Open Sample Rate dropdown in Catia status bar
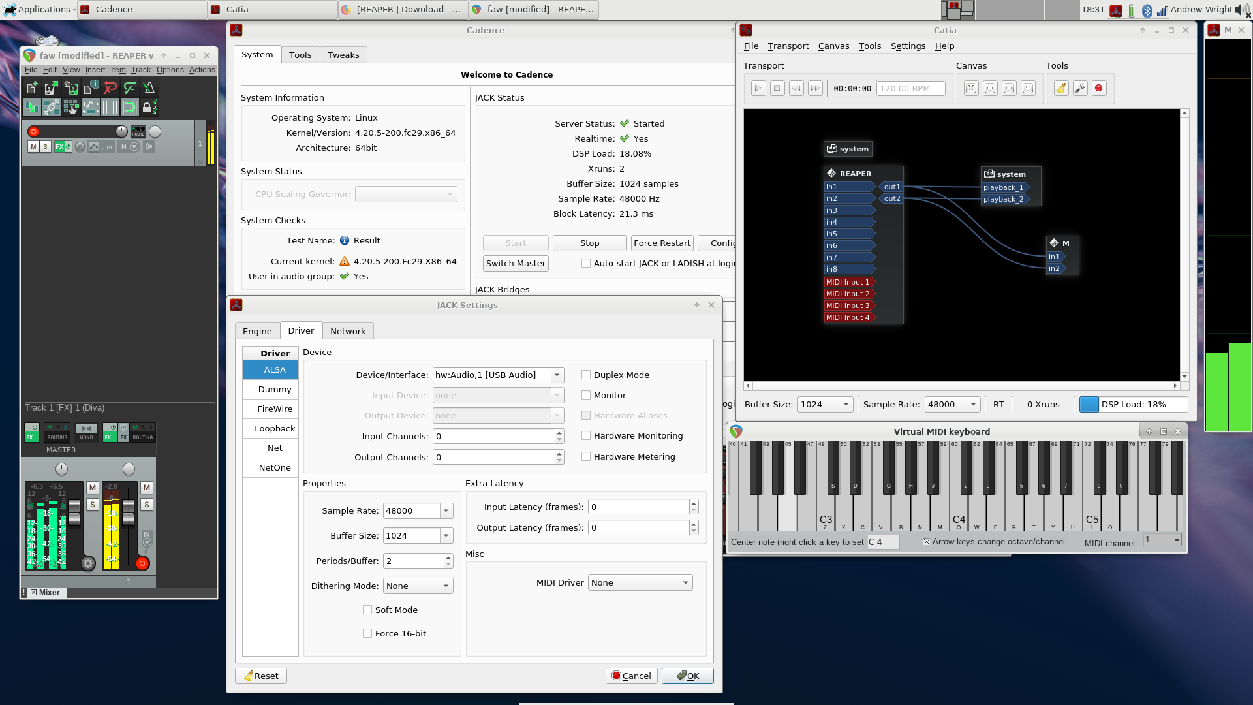 pos(953,404)
